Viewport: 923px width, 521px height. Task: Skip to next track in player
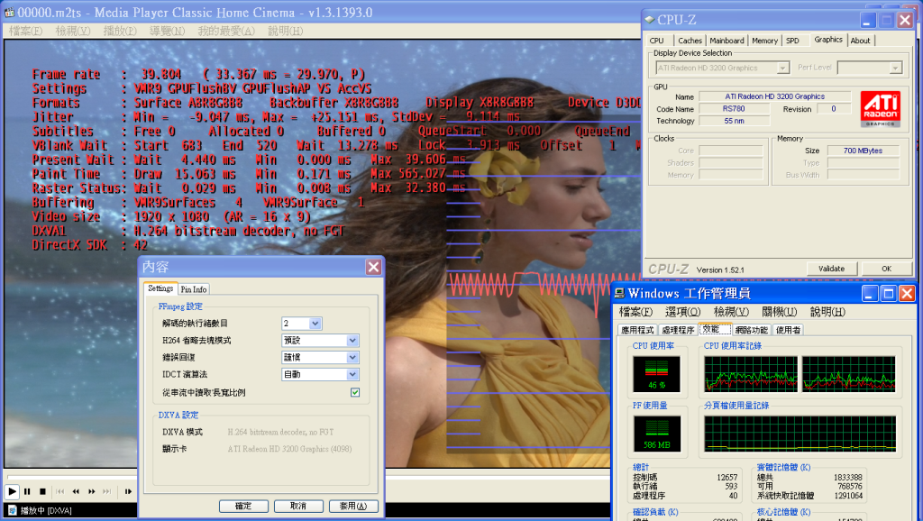[x=106, y=491]
